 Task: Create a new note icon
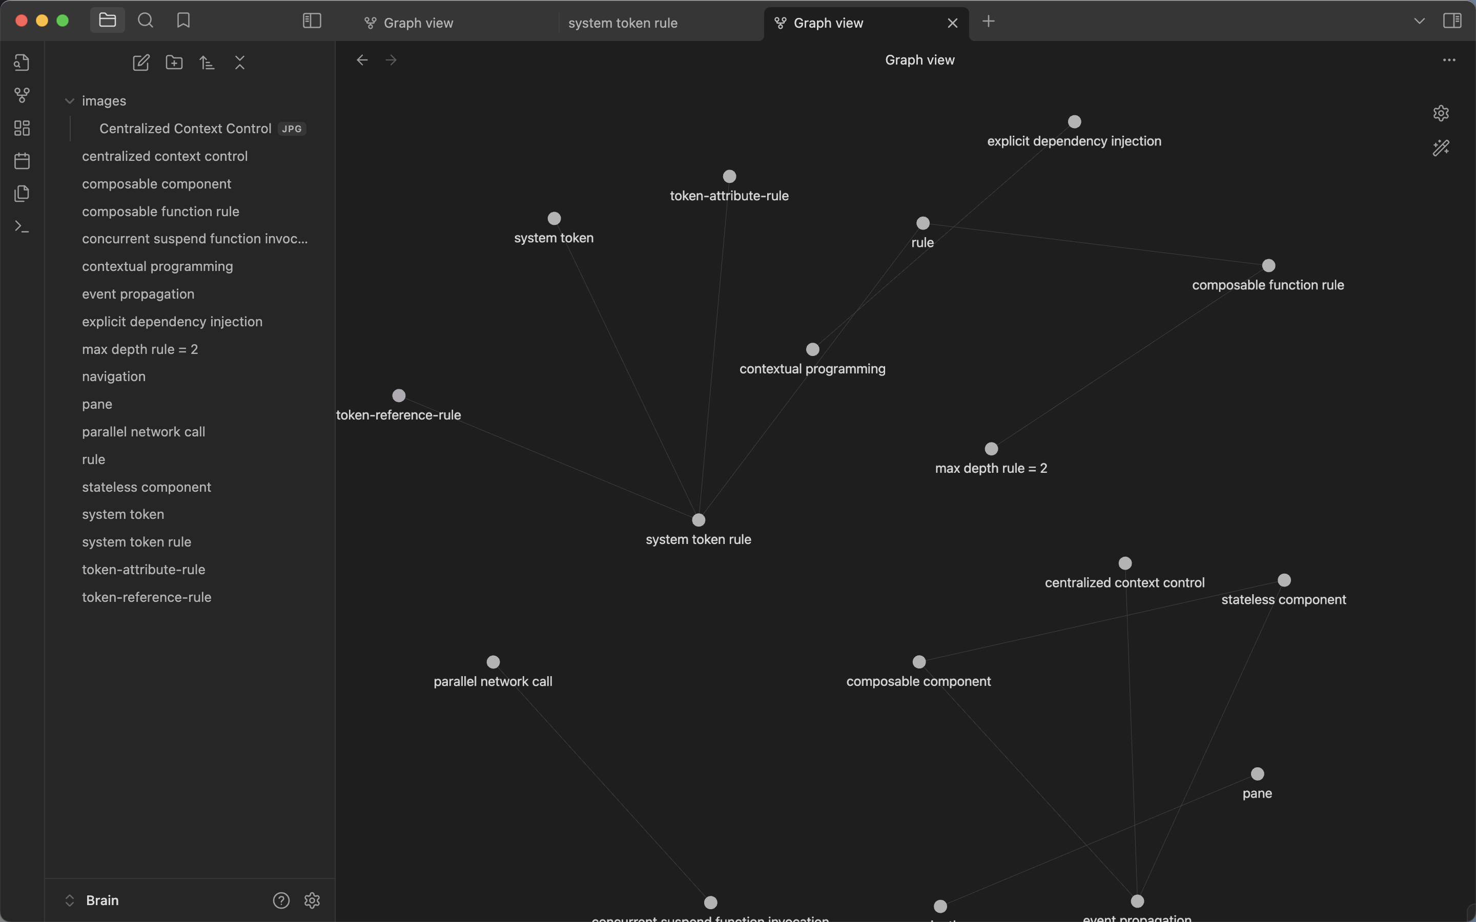click(x=141, y=62)
